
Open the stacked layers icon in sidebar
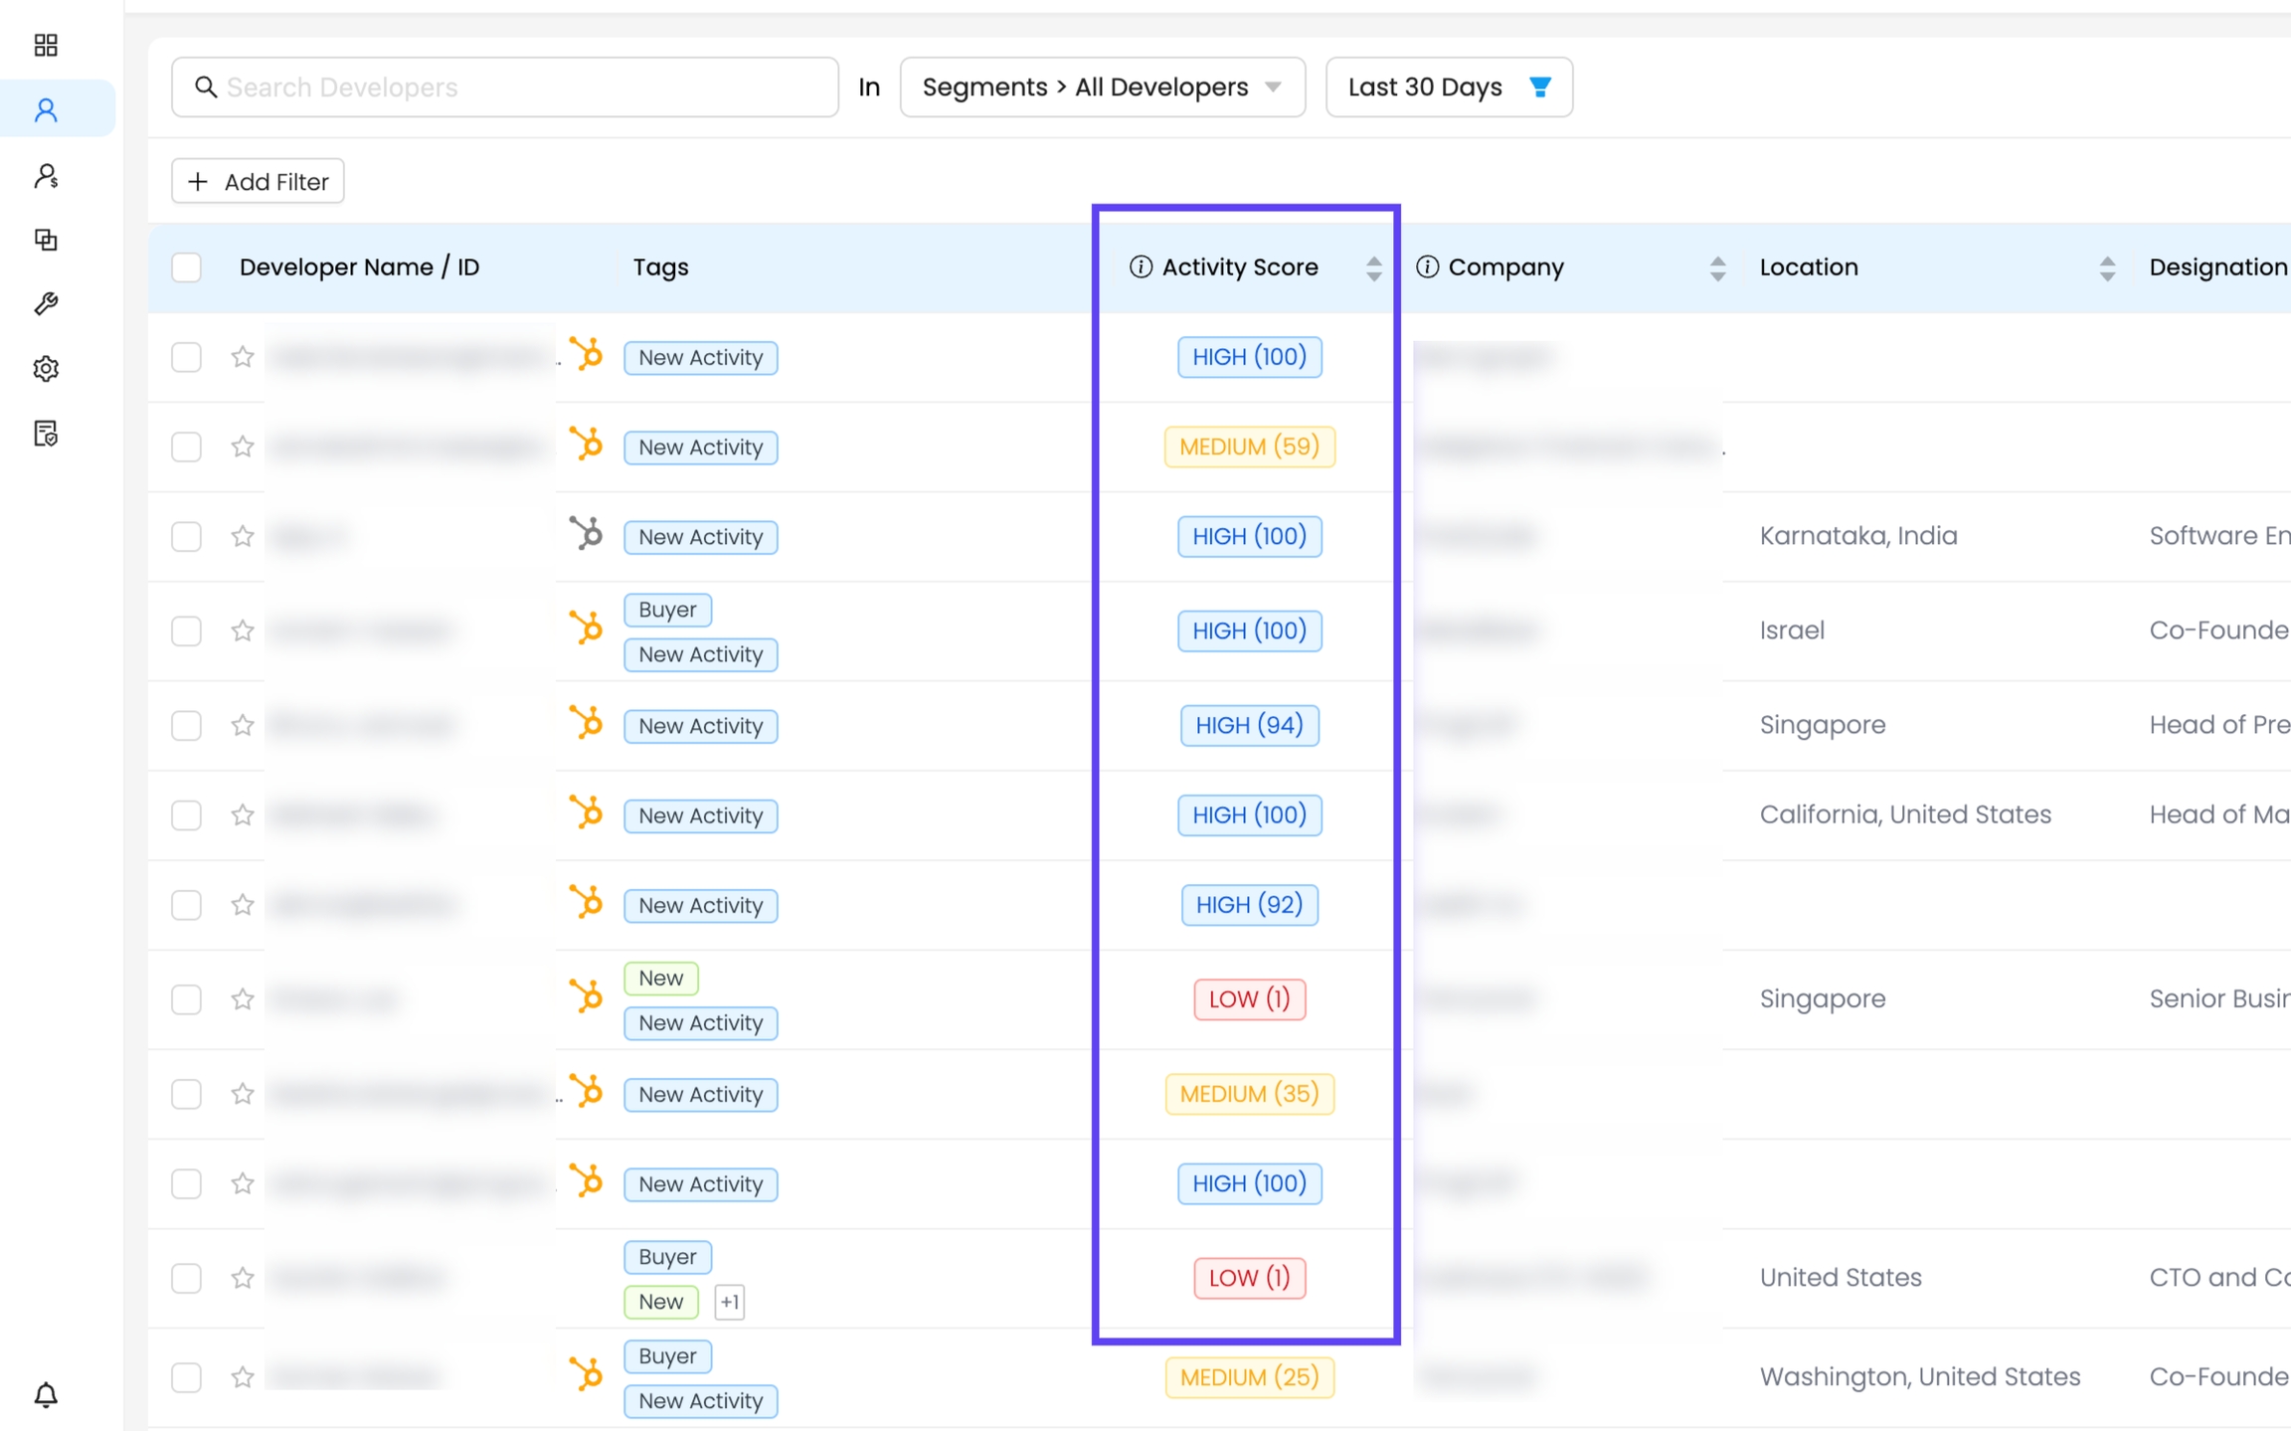coord(46,240)
